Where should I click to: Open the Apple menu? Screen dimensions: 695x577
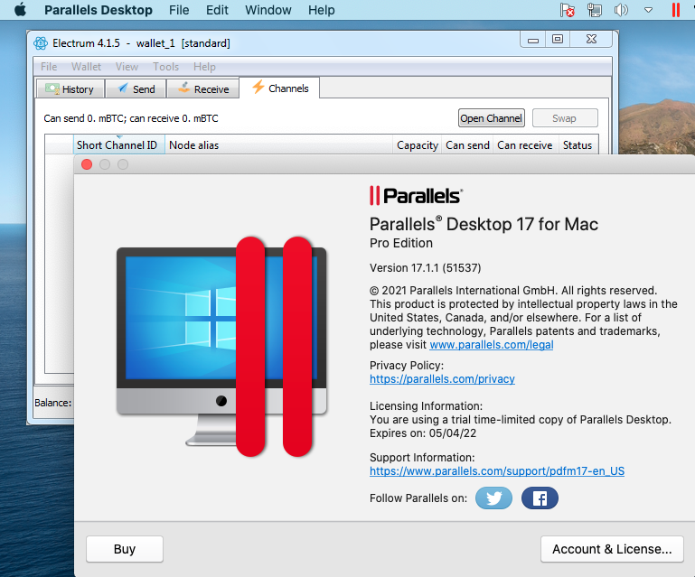tap(20, 10)
